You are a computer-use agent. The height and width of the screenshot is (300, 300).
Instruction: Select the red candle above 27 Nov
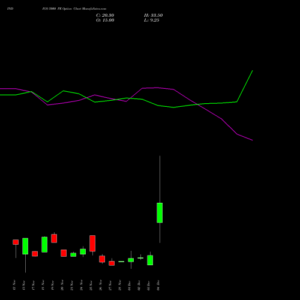click(112, 263)
